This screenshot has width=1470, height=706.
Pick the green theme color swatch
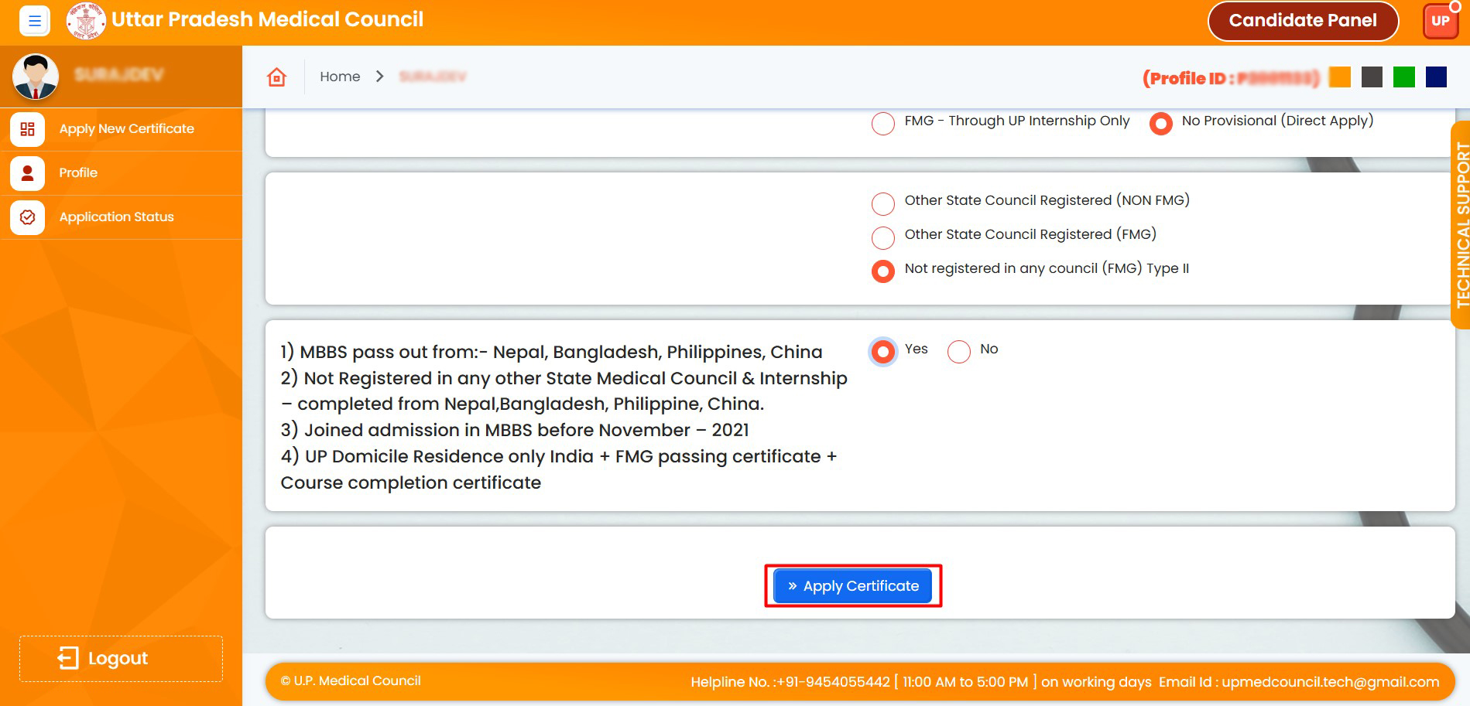pos(1403,77)
